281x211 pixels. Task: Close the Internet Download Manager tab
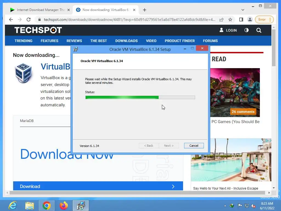coord(68,10)
